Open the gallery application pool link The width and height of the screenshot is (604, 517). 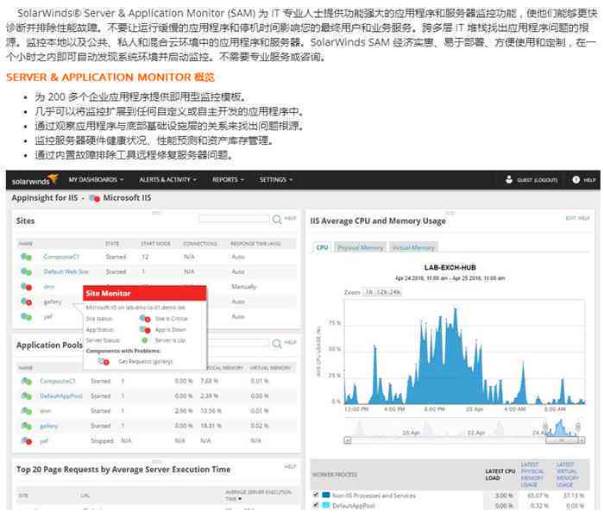click(48, 427)
